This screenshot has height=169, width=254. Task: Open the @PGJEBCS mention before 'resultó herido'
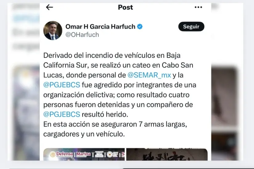pos(62,114)
